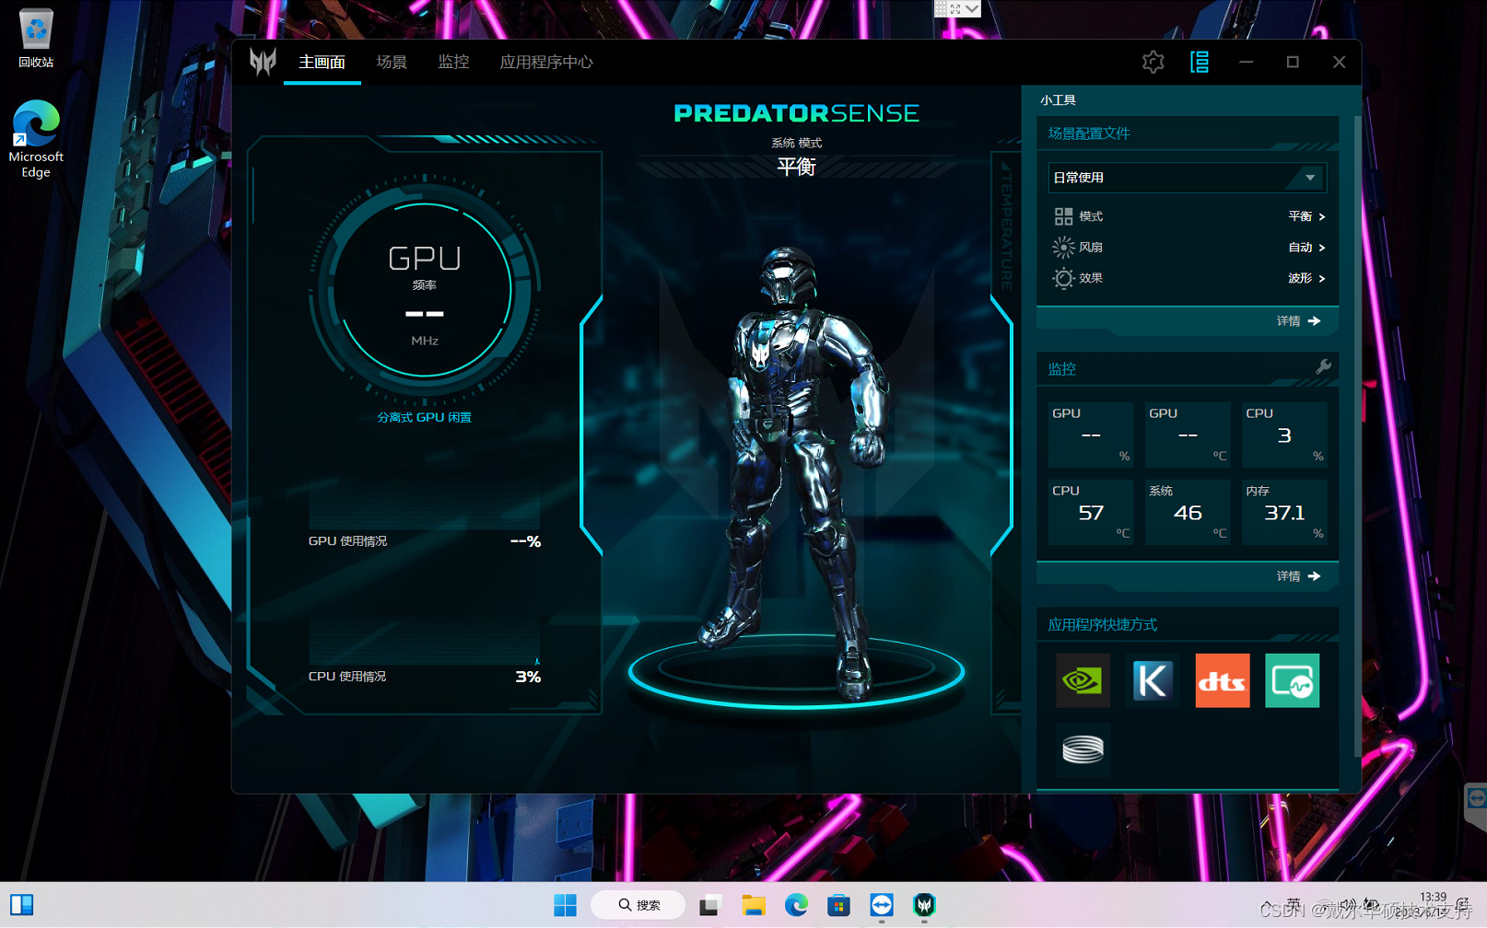Launch Killer Control Center shortcut

click(1153, 680)
